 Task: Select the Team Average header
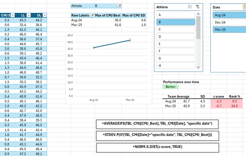click(178, 96)
